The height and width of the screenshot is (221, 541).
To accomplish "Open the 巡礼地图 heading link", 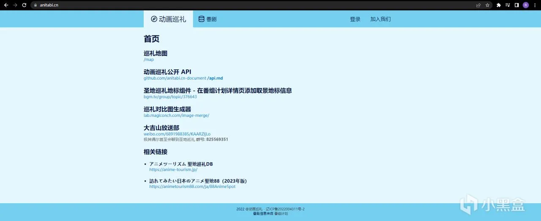I will point(156,53).
